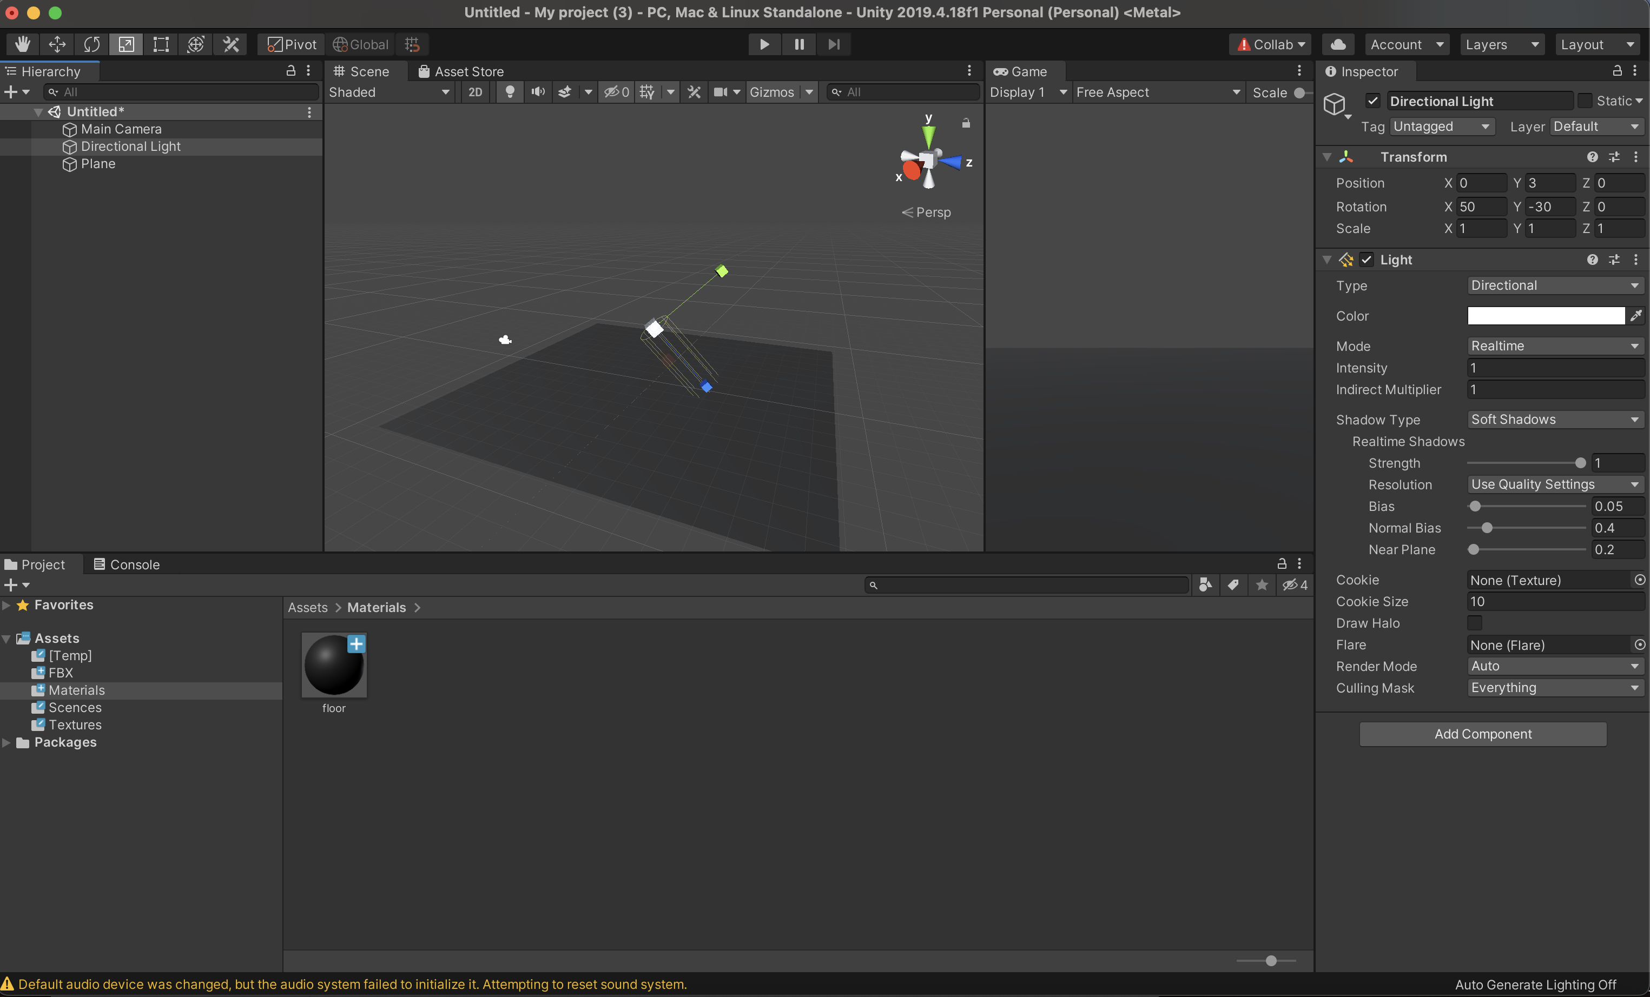Mute scene audio with speaker icon
Screen dimensions: 1650x997
pyautogui.click(x=538, y=92)
